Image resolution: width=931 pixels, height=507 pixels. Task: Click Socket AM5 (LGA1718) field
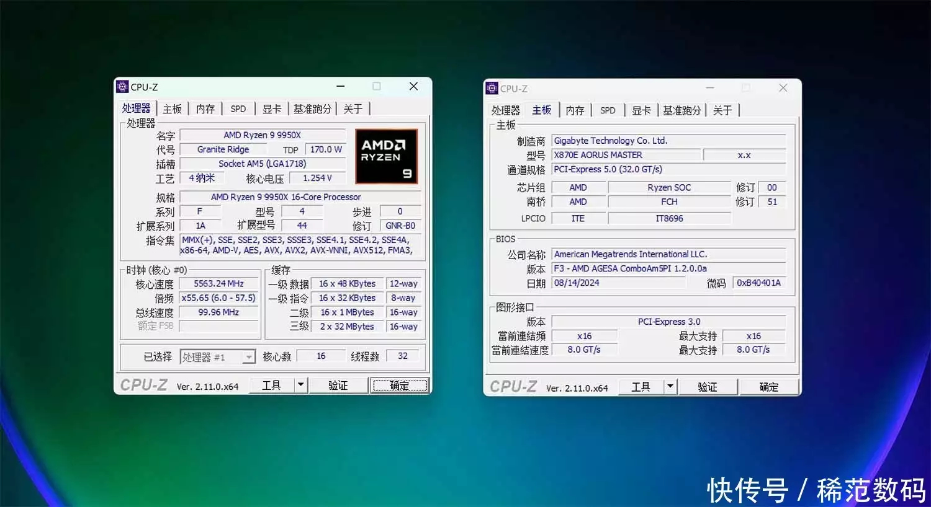(x=263, y=164)
